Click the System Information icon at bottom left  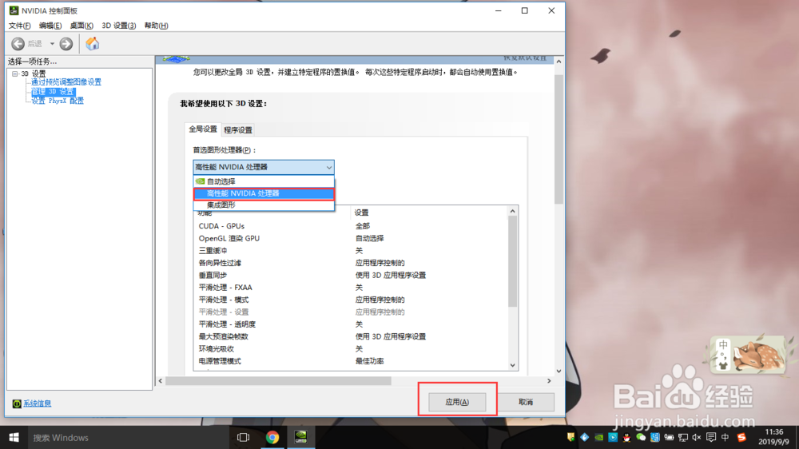[x=17, y=403]
